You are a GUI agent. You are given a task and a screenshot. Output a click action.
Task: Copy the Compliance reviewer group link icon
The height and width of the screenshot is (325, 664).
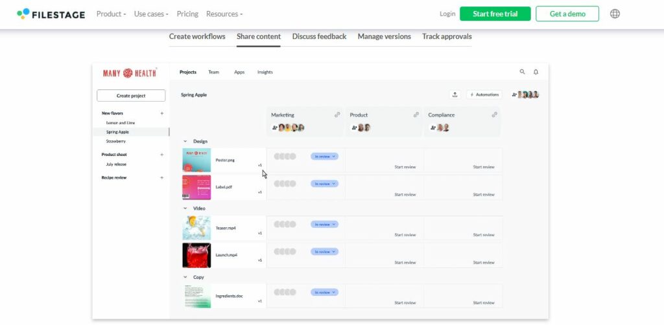[x=494, y=115]
